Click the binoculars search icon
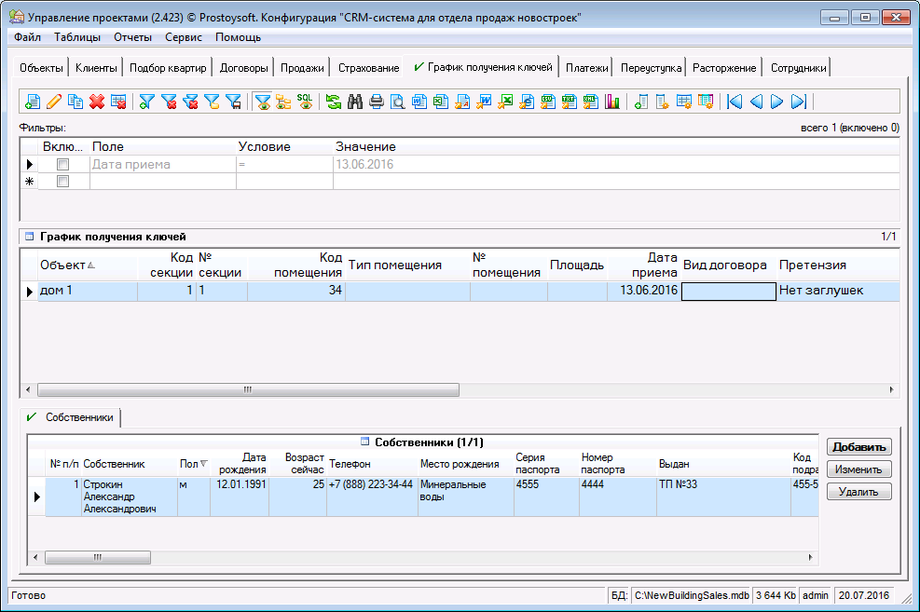 click(x=355, y=102)
